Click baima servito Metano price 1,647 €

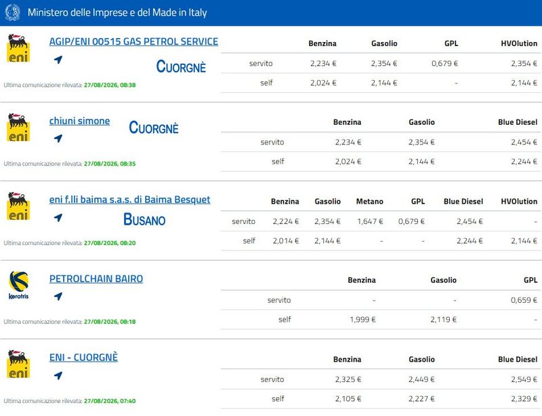click(x=370, y=221)
